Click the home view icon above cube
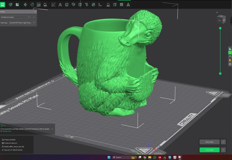Screen dimensions: 232x160 217,12
